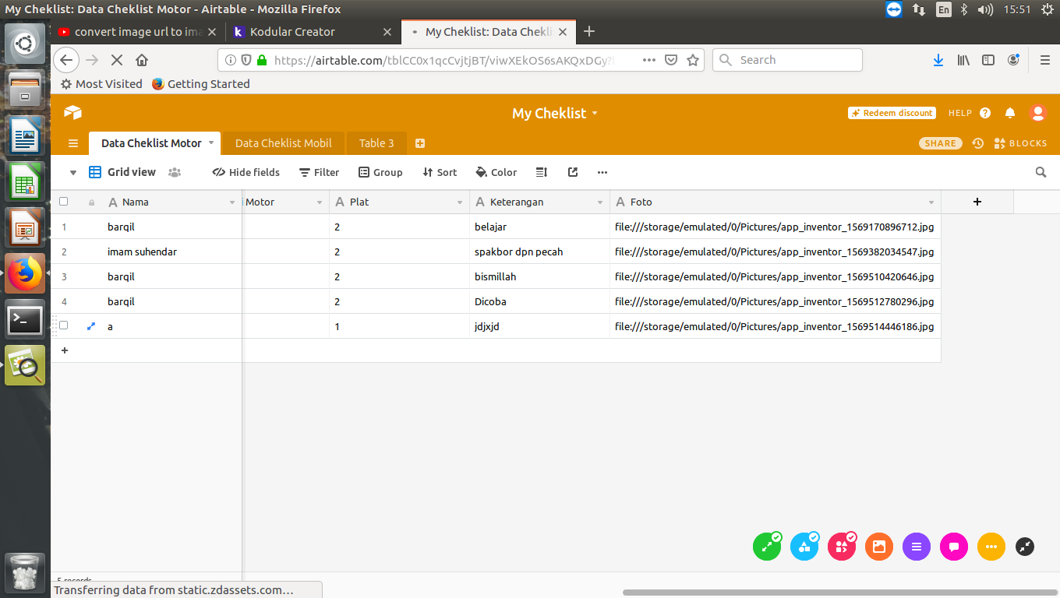
Task: Check the checkbox for row 'a'
Action: coord(64,325)
